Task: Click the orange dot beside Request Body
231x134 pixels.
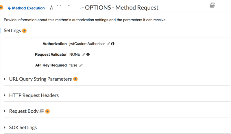Action: (x=48, y=111)
